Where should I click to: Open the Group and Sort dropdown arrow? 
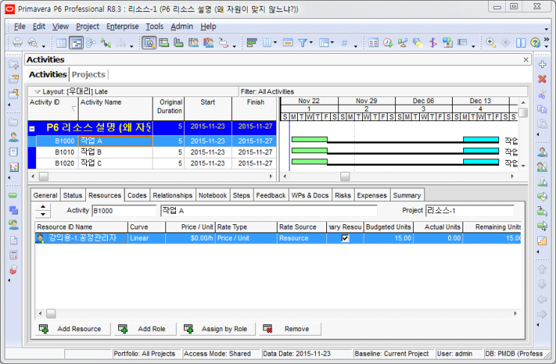332,43
